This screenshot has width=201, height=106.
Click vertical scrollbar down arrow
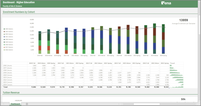click(200, 101)
